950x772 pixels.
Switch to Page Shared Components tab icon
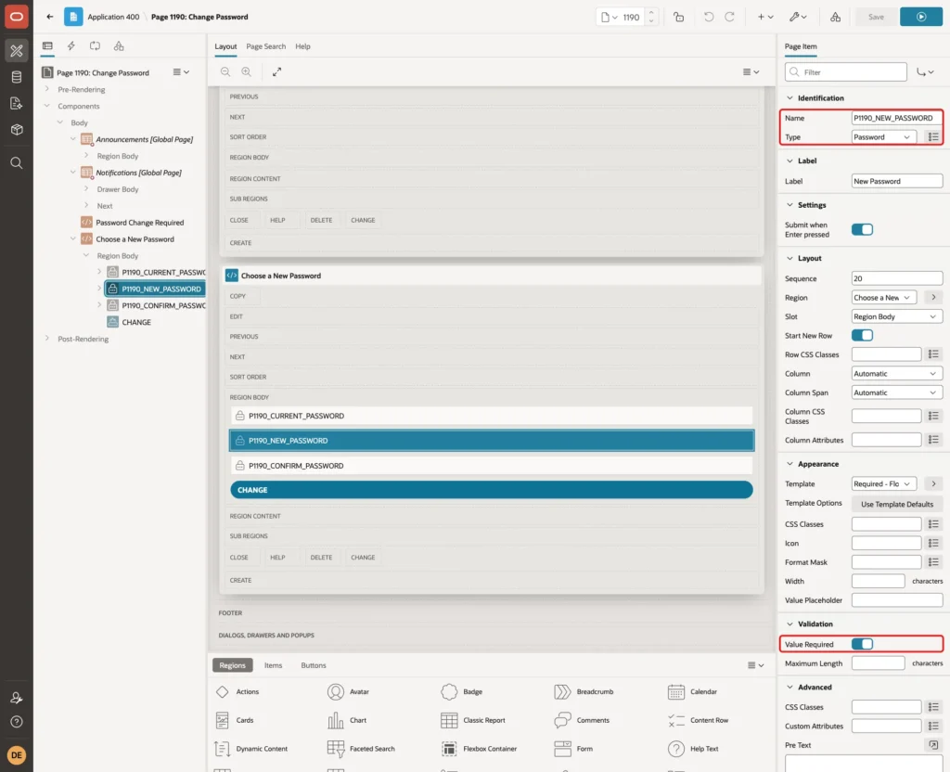[x=119, y=46]
